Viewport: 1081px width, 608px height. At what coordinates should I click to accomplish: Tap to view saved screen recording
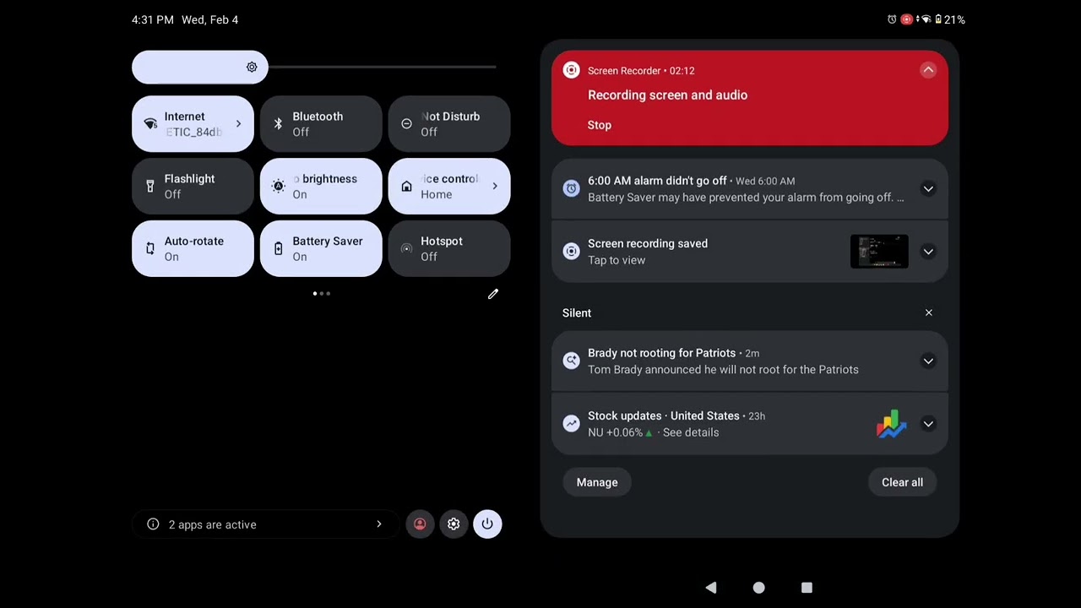click(617, 260)
